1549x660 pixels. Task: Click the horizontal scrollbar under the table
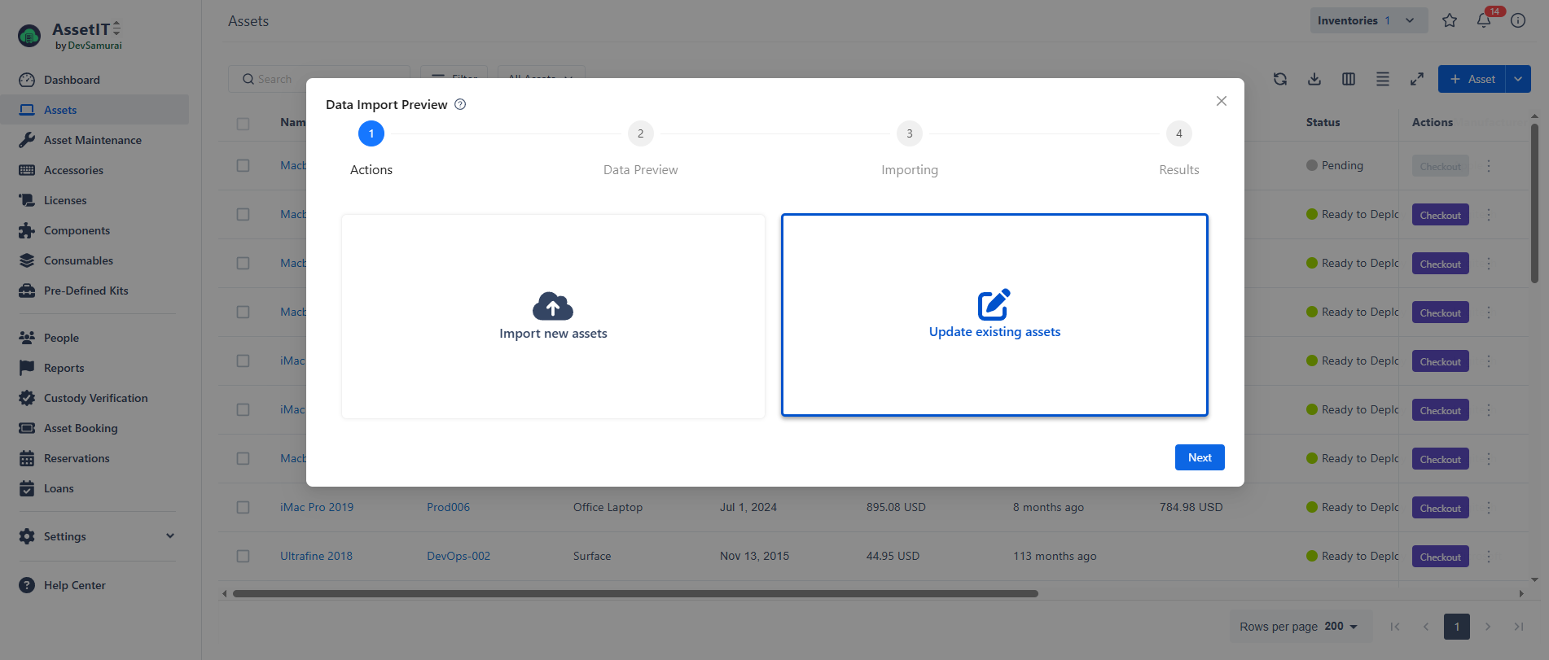coord(635,593)
